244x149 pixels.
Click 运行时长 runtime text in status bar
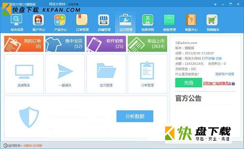[x=15, y=146]
